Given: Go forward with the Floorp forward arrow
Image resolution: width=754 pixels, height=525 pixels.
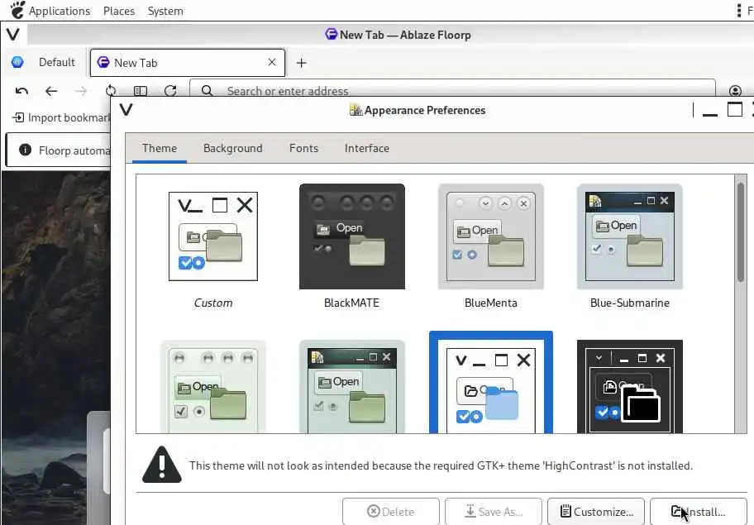Looking at the screenshot, I should tap(81, 91).
